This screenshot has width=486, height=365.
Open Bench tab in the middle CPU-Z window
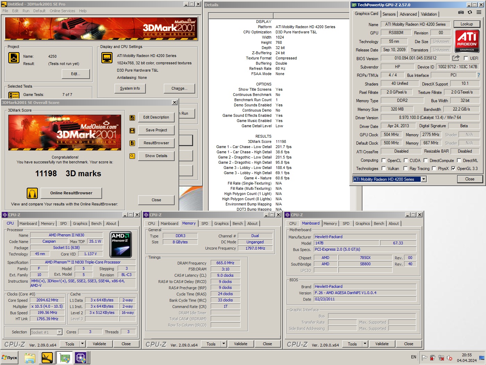[x=237, y=224]
